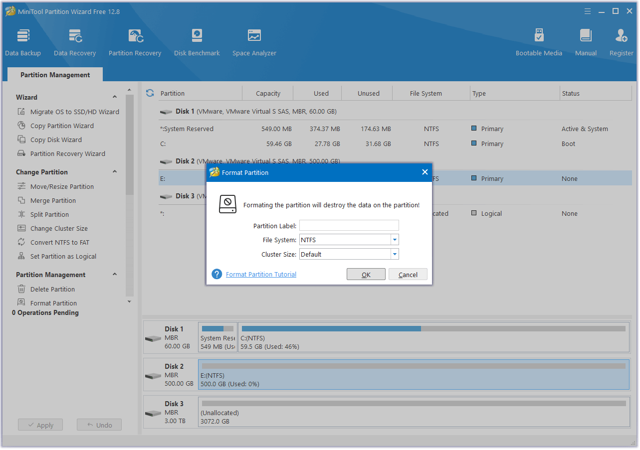The image size is (640, 450).
Task: Click the Format Partition sidebar icon
Action: [x=21, y=302]
